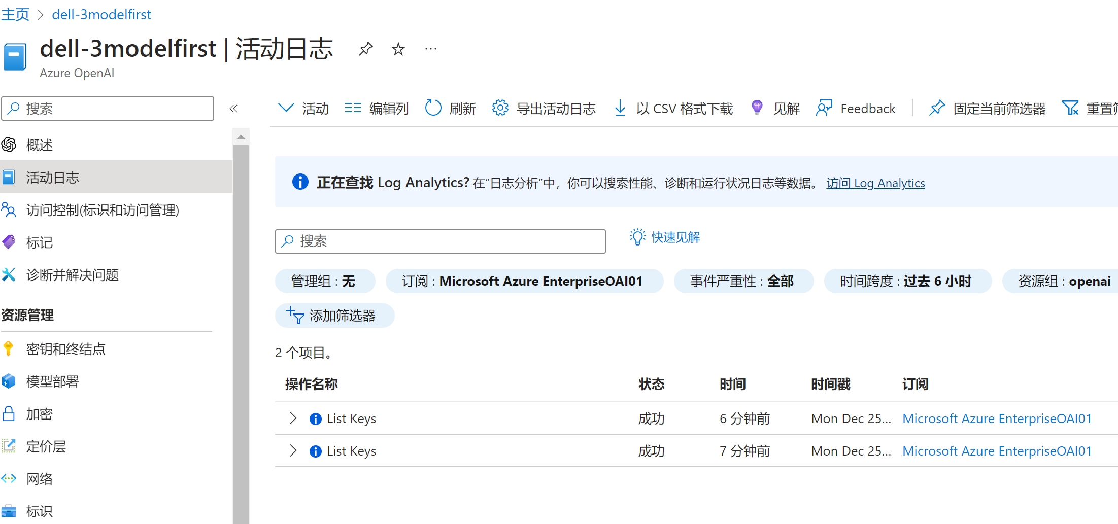The width and height of the screenshot is (1118, 524).
Task: Click the Mon Dec 25... timestamp in 7 分钟前 row
Action: [x=851, y=451]
